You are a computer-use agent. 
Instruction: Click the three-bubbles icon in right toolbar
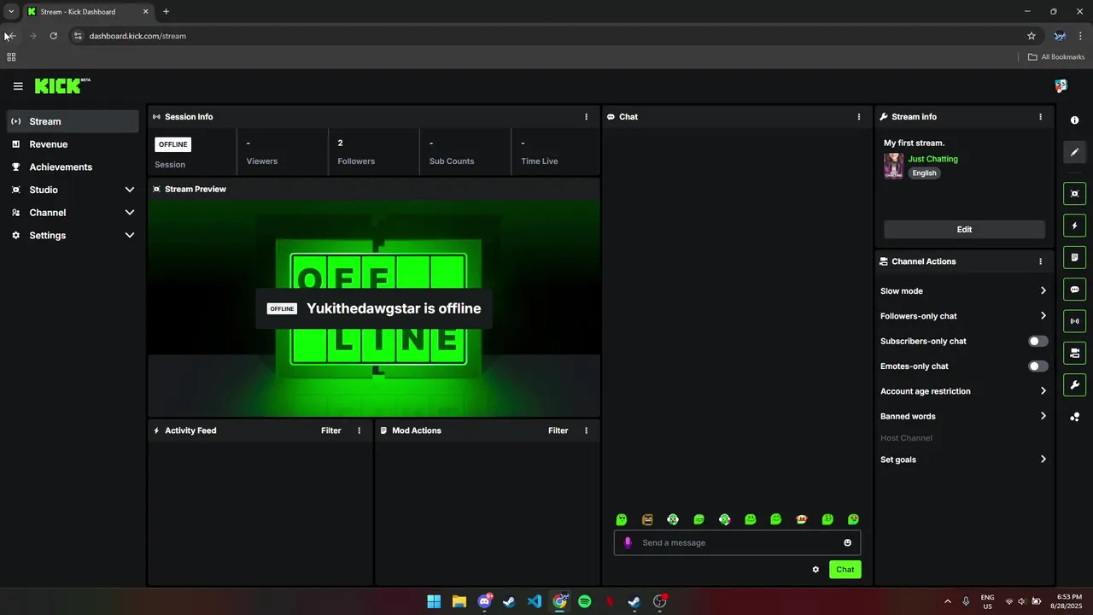pos(1074,417)
